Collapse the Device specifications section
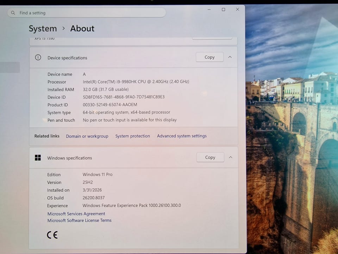This screenshot has height=254, width=338. 230,57
